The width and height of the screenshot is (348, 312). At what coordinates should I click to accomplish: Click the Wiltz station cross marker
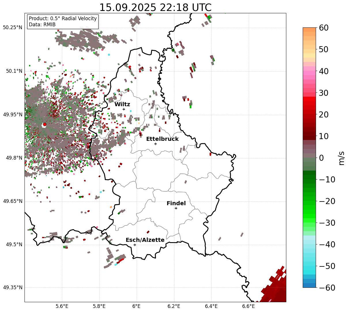[x=124, y=109]
